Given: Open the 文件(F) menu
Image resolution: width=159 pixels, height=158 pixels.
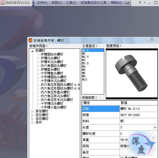Looking at the screenshot, I should pyautogui.click(x=42, y=2).
